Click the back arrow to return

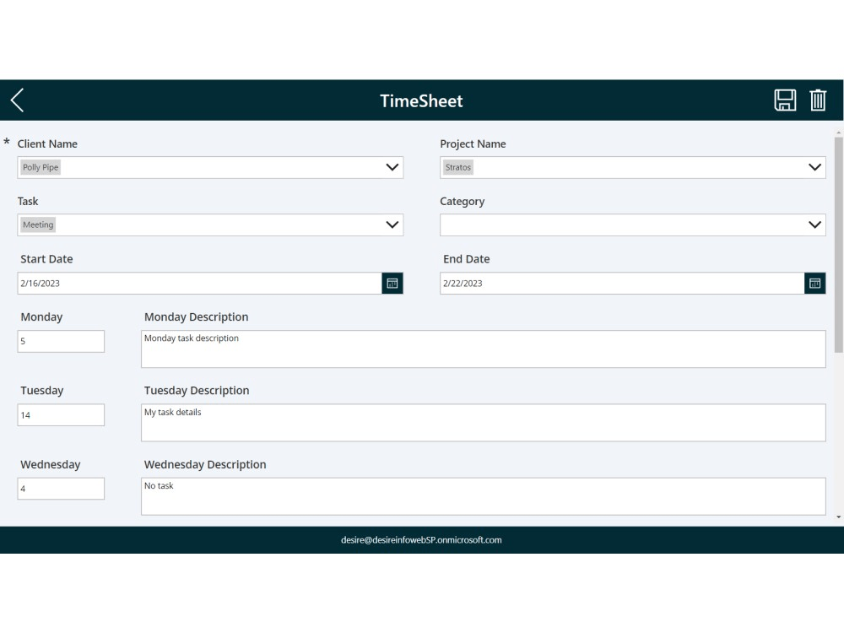(17, 100)
